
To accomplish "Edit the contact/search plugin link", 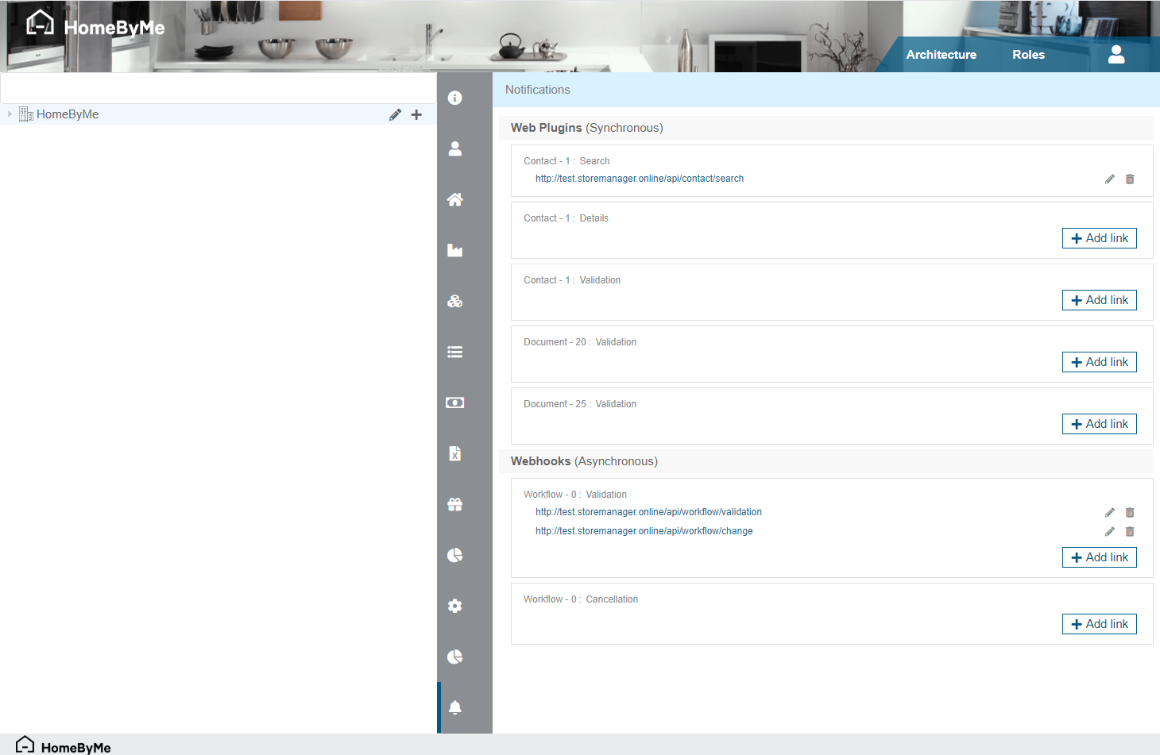I will pos(1110,179).
